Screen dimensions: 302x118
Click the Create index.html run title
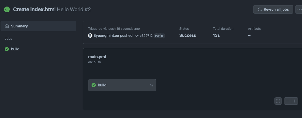pyautogui.click(x=34, y=9)
